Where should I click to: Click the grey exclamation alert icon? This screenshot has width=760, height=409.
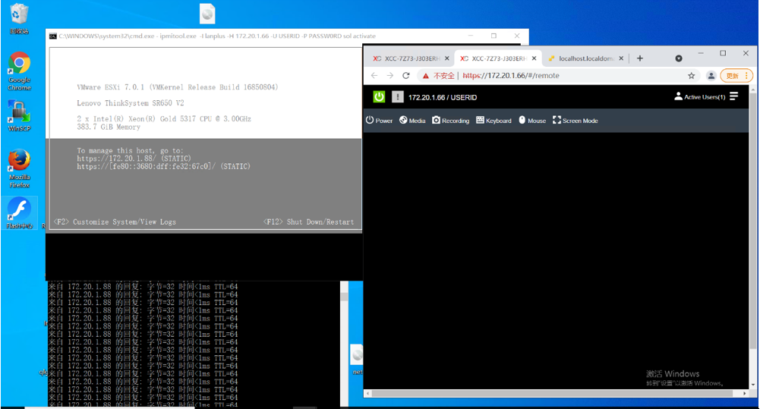(x=397, y=97)
